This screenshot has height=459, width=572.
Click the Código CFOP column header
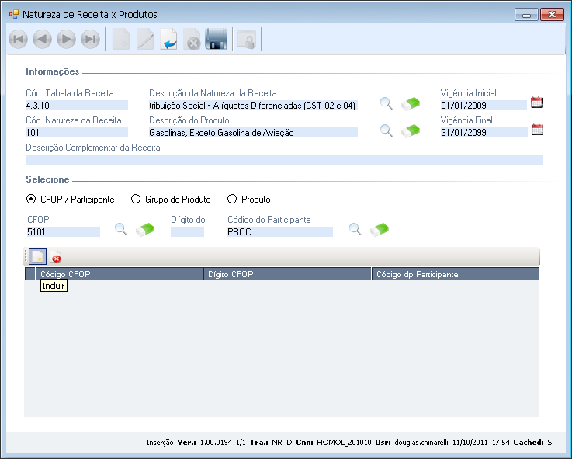[x=118, y=274]
